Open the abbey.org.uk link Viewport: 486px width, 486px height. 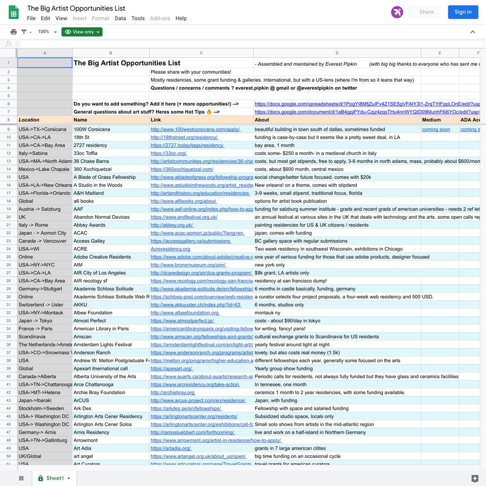click(172, 225)
